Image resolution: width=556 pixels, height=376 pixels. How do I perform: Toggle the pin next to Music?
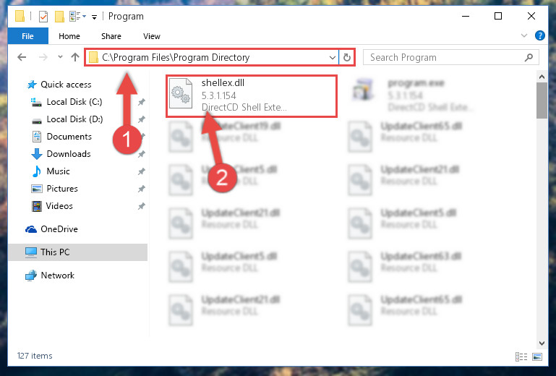[141, 171]
